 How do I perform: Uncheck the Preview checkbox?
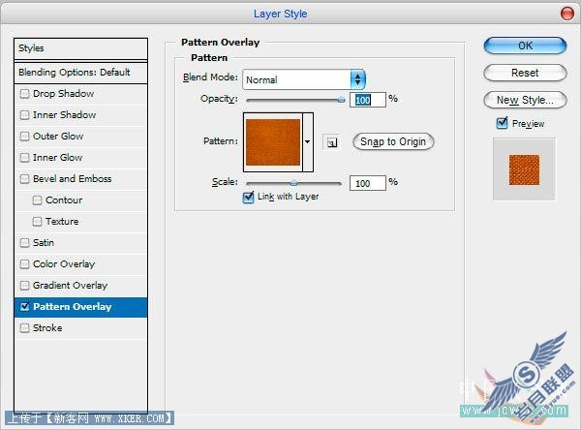click(x=502, y=123)
